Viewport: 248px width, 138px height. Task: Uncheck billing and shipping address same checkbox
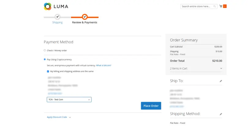(48, 71)
